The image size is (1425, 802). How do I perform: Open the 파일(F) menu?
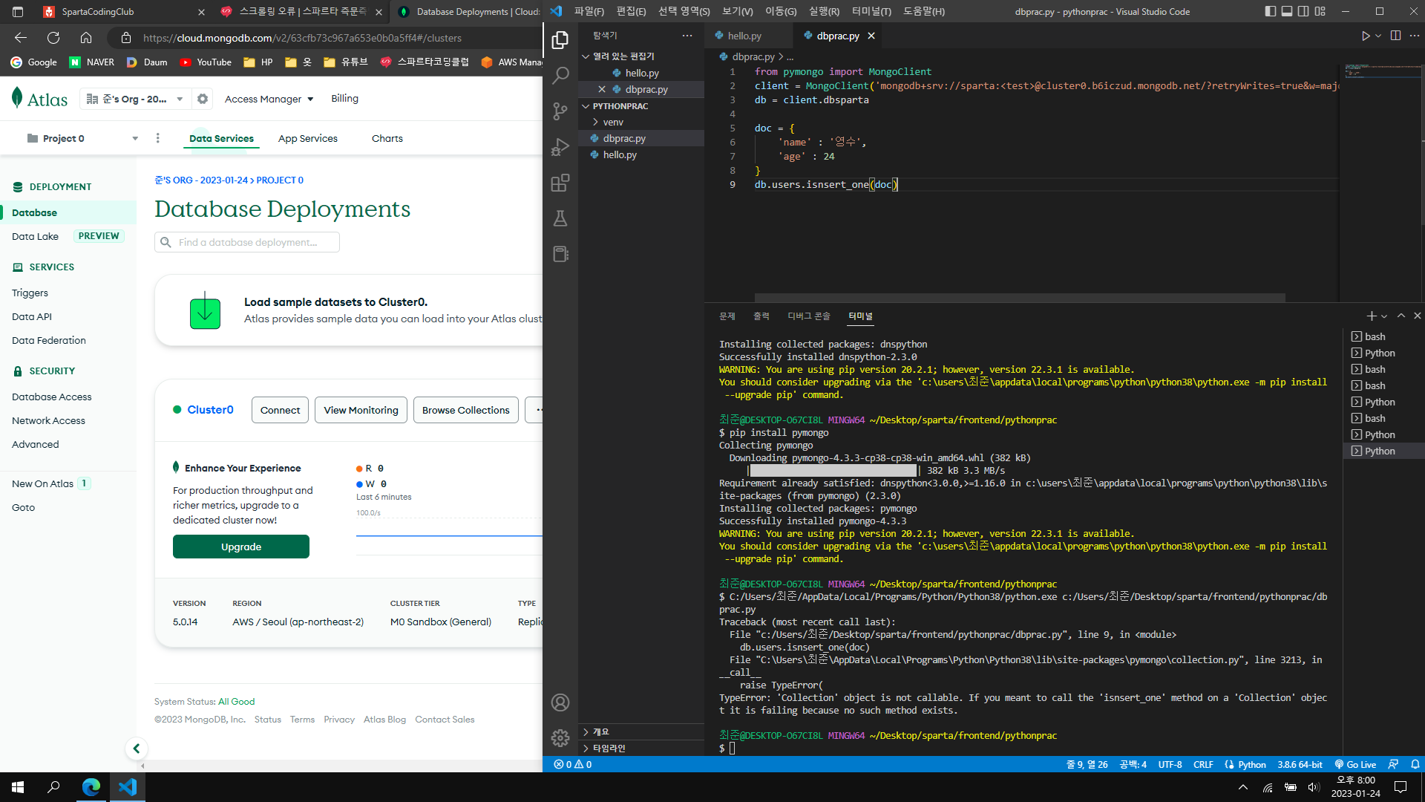pyautogui.click(x=589, y=11)
